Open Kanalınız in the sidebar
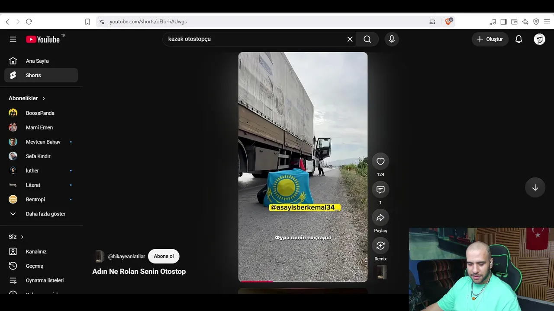The image size is (554, 311). click(x=41, y=251)
